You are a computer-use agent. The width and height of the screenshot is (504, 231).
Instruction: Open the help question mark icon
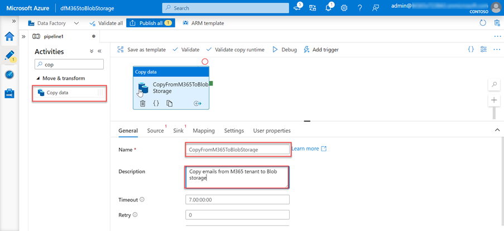[x=360, y=8]
